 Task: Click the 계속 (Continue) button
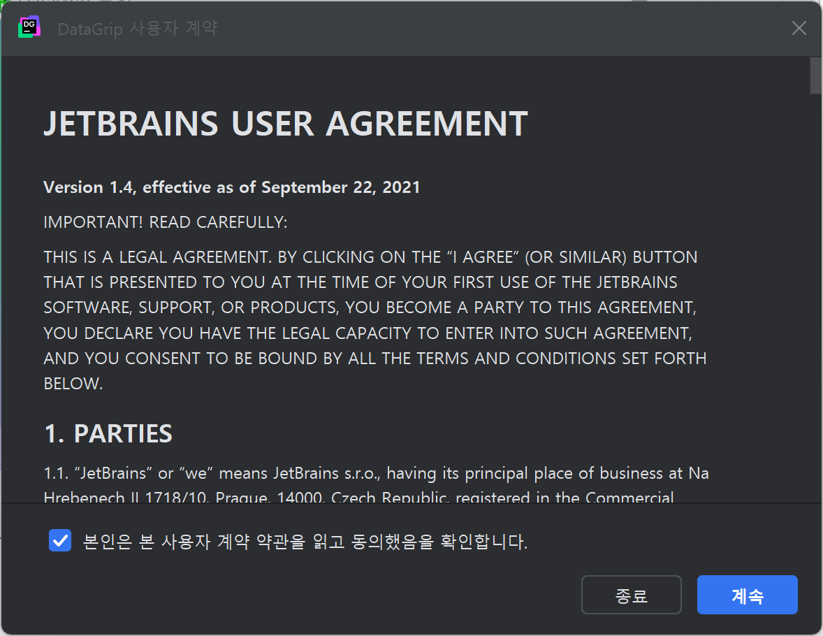(747, 595)
